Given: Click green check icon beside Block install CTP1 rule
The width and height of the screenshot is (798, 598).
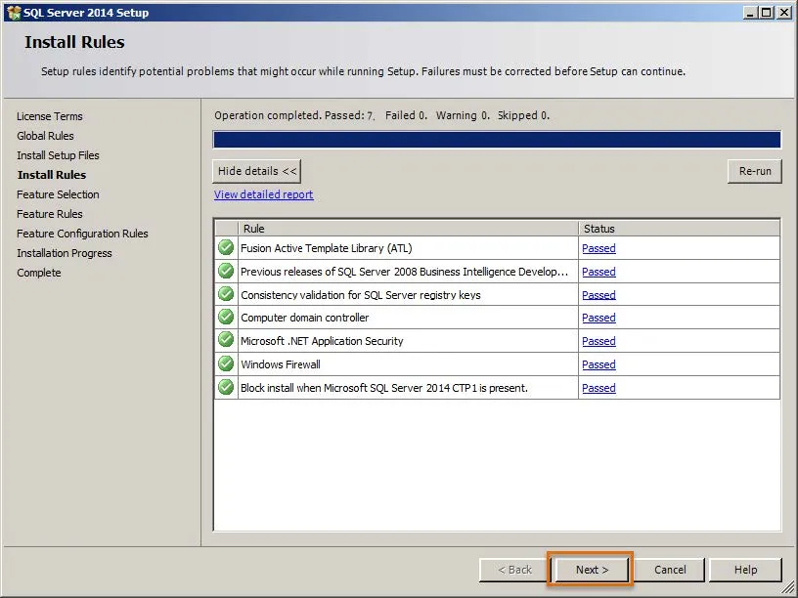Looking at the screenshot, I should click(226, 388).
